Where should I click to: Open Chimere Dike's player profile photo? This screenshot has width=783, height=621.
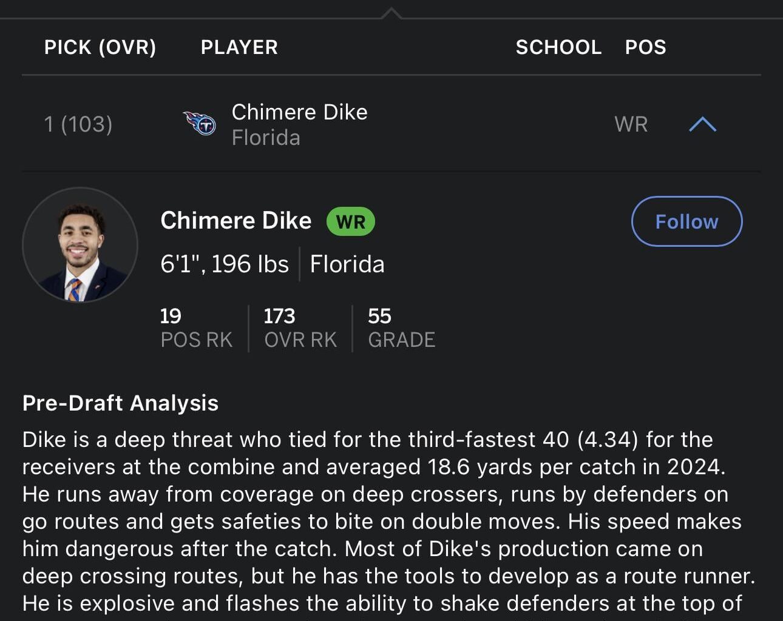[x=80, y=244]
